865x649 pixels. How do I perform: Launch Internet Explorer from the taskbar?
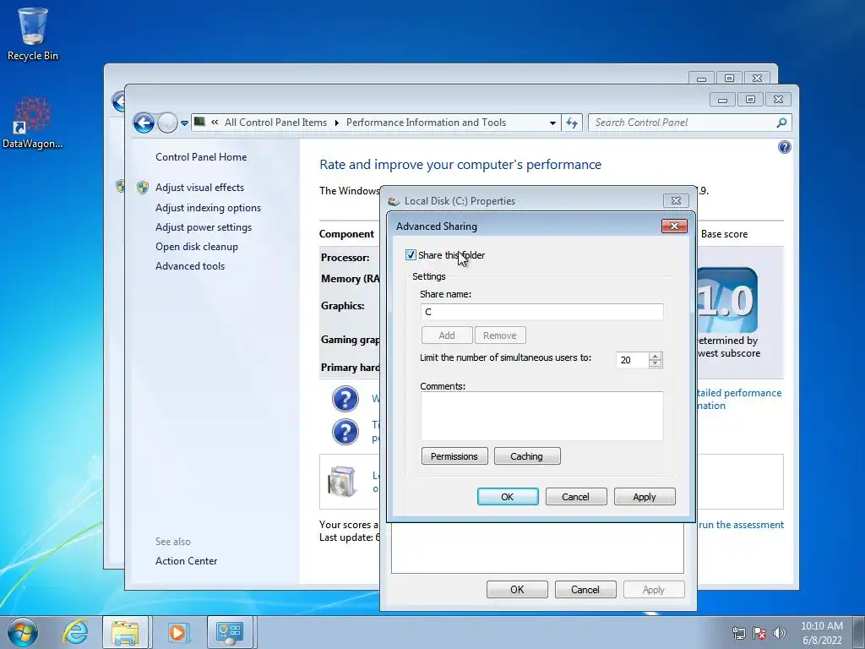(75, 632)
